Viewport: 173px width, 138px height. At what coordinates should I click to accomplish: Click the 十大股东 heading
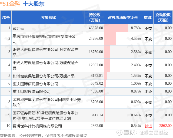[34, 4]
